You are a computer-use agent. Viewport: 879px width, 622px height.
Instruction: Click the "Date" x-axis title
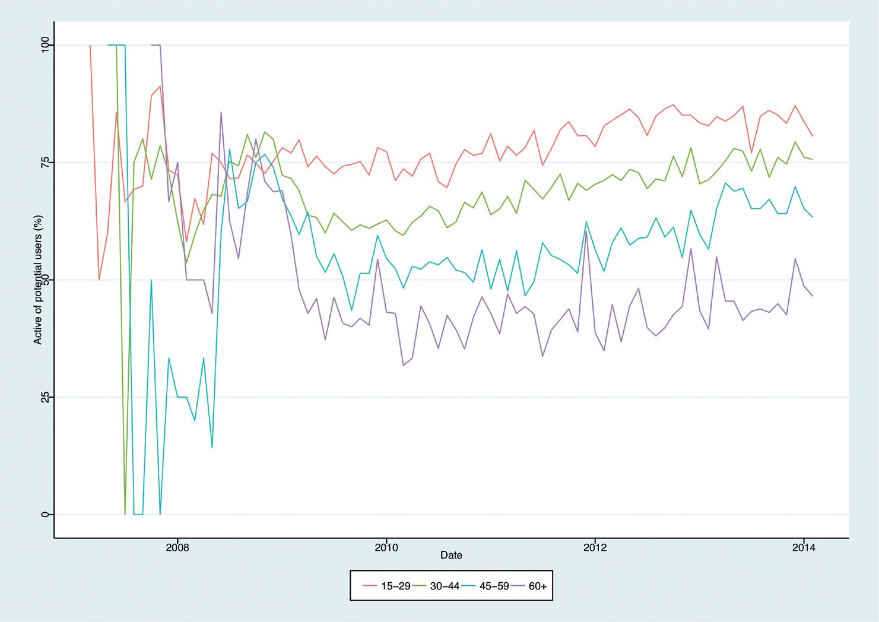tap(451, 556)
